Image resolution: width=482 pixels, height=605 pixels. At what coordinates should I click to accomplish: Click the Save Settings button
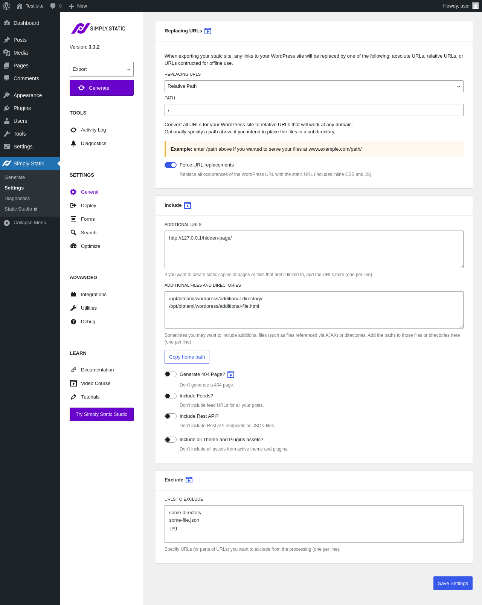coord(453,583)
